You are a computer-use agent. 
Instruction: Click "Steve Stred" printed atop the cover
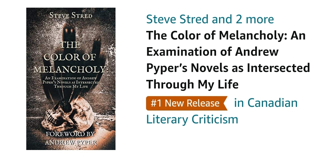pyautogui.click(x=71, y=15)
